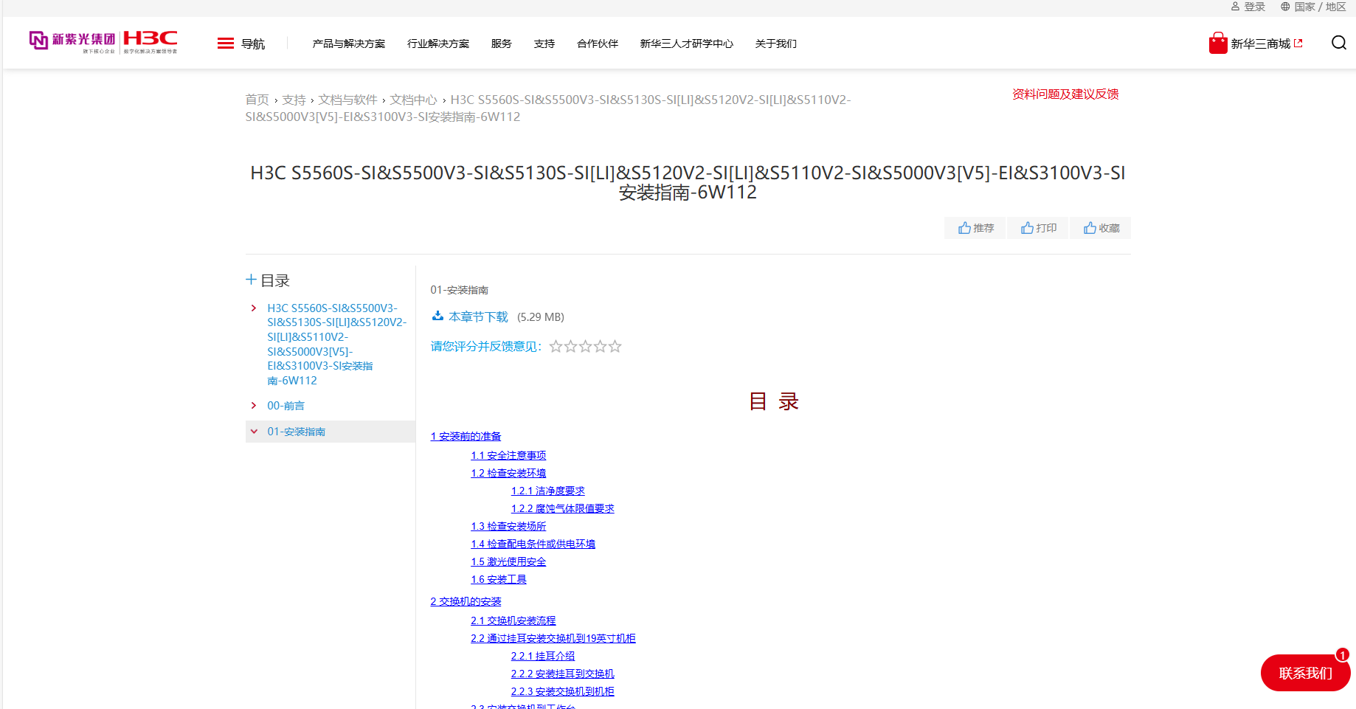Image resolution: width=1356 pixels, height=709 pixels.
Task: Click the user login icon
Action: tap(1235, 7)
